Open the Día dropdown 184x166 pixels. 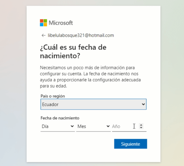click(57, 126)
